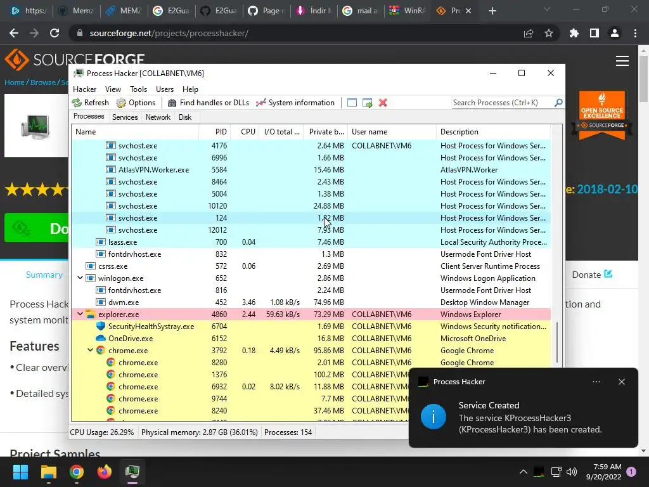Open Options from the gear icon
Viewport: 649px width, 487px height.
tap(121, 103)
